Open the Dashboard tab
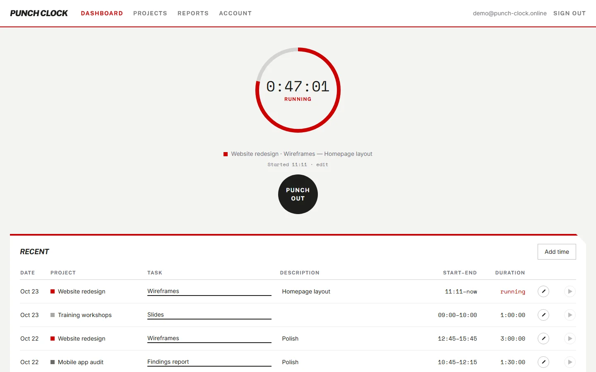The image size is (596, 372). click(102, 13)
